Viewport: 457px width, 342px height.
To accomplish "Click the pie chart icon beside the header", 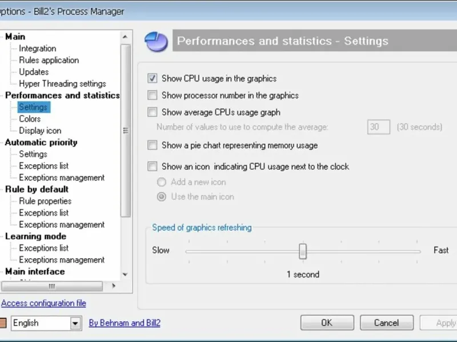I will [x=156, y=42].
